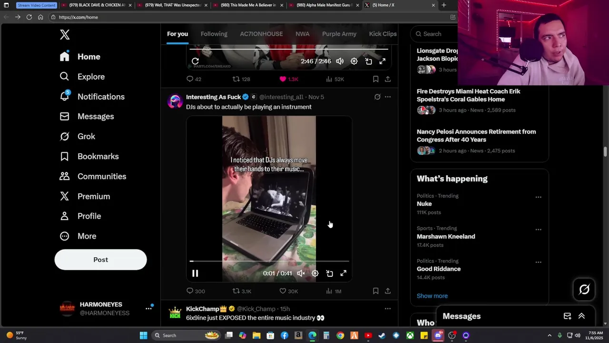Image resolution: width=609 pixels, height=343 pixels.
Task: Enable picture-in-picture on 2:46 video
Action: pos(368,61)
